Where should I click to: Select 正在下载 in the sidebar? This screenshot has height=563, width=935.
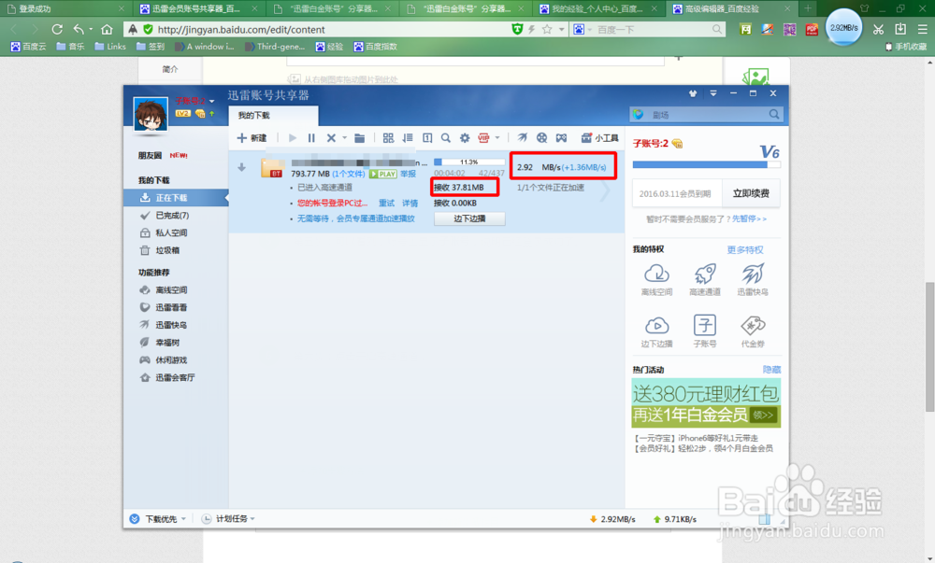176,198
